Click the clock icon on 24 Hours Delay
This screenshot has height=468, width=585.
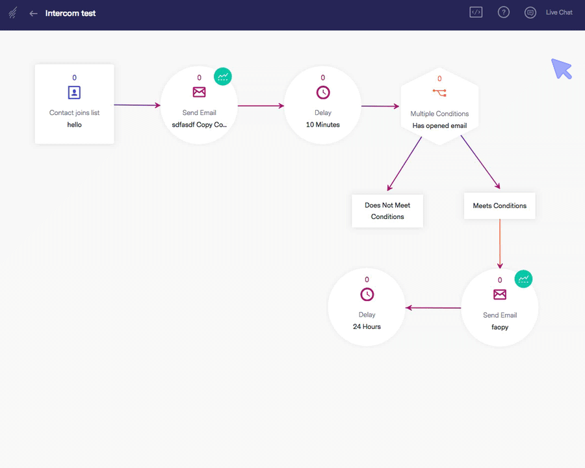(x=367, y=294)
